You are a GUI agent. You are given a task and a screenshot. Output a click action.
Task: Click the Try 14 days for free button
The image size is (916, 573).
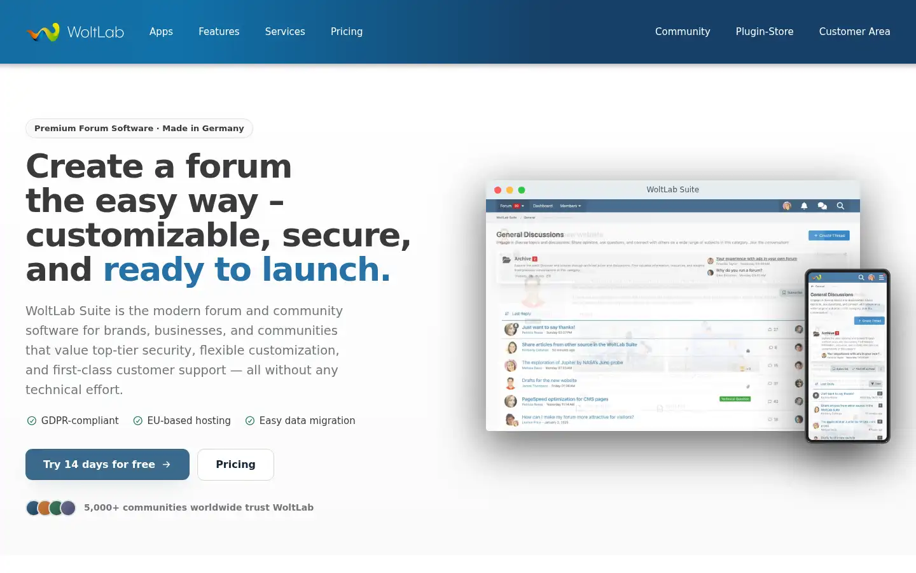pos(108,464)
